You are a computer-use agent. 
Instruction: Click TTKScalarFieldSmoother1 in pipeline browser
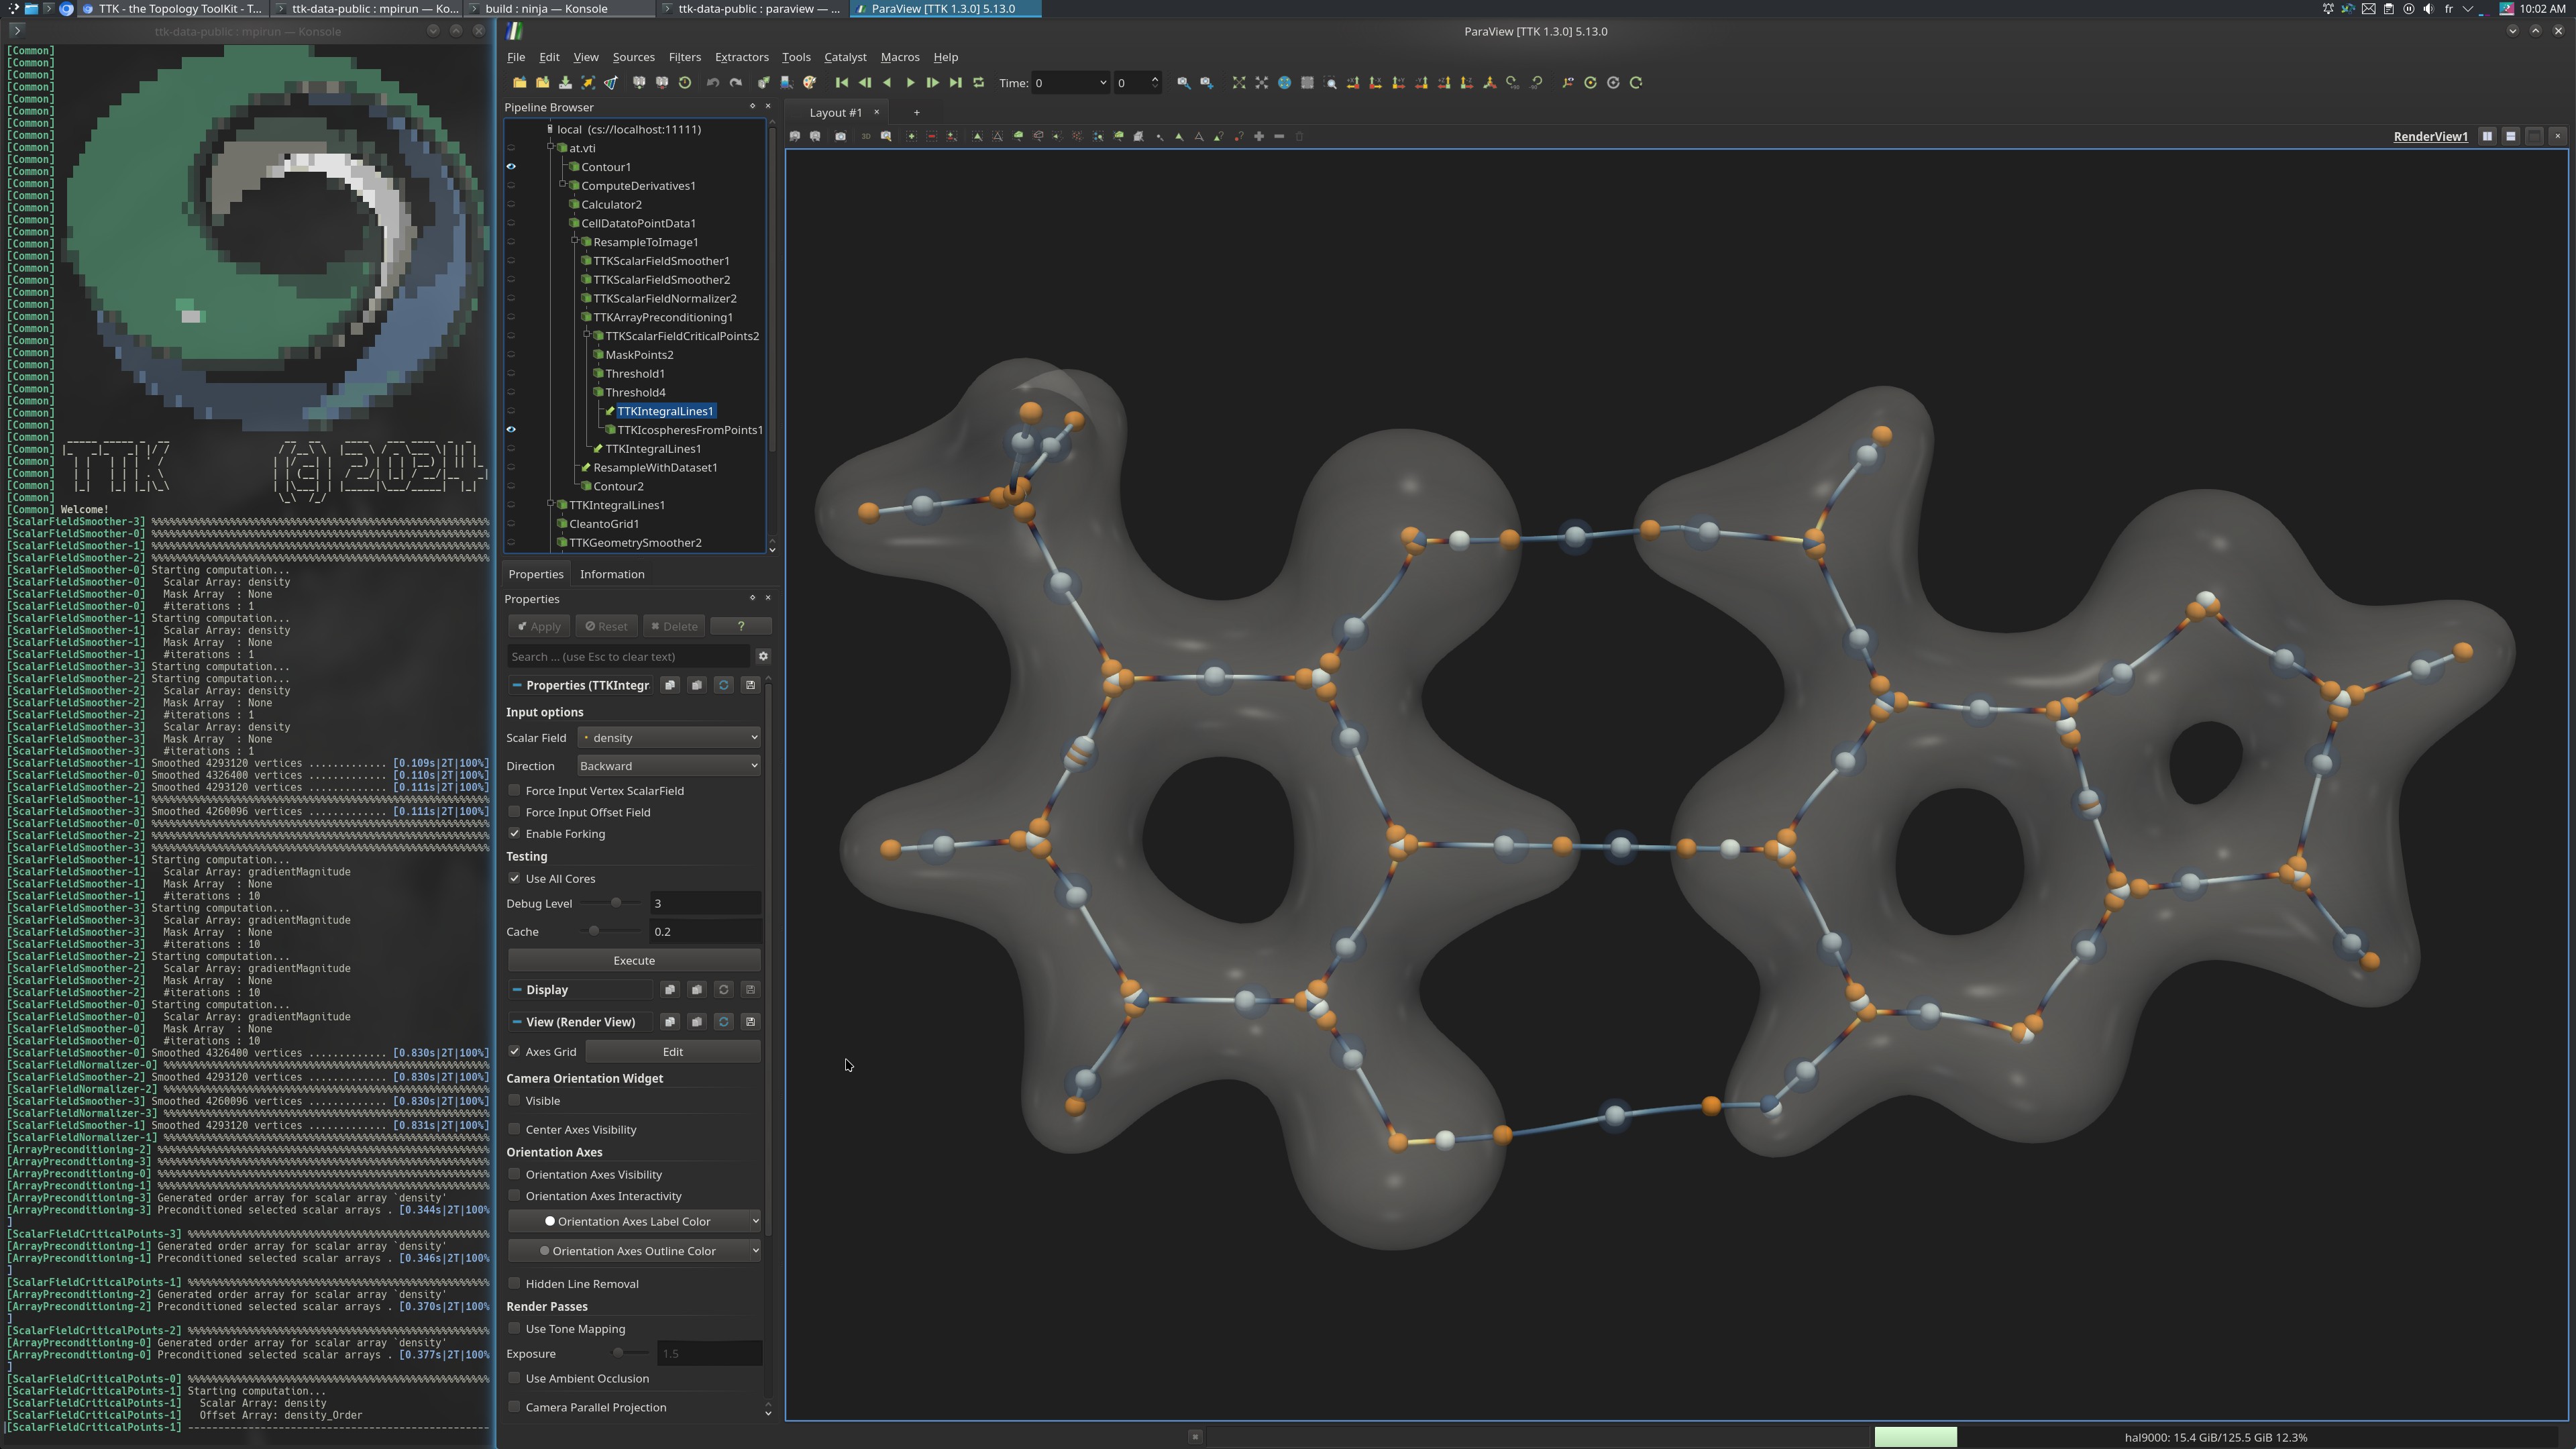(661, 260)
